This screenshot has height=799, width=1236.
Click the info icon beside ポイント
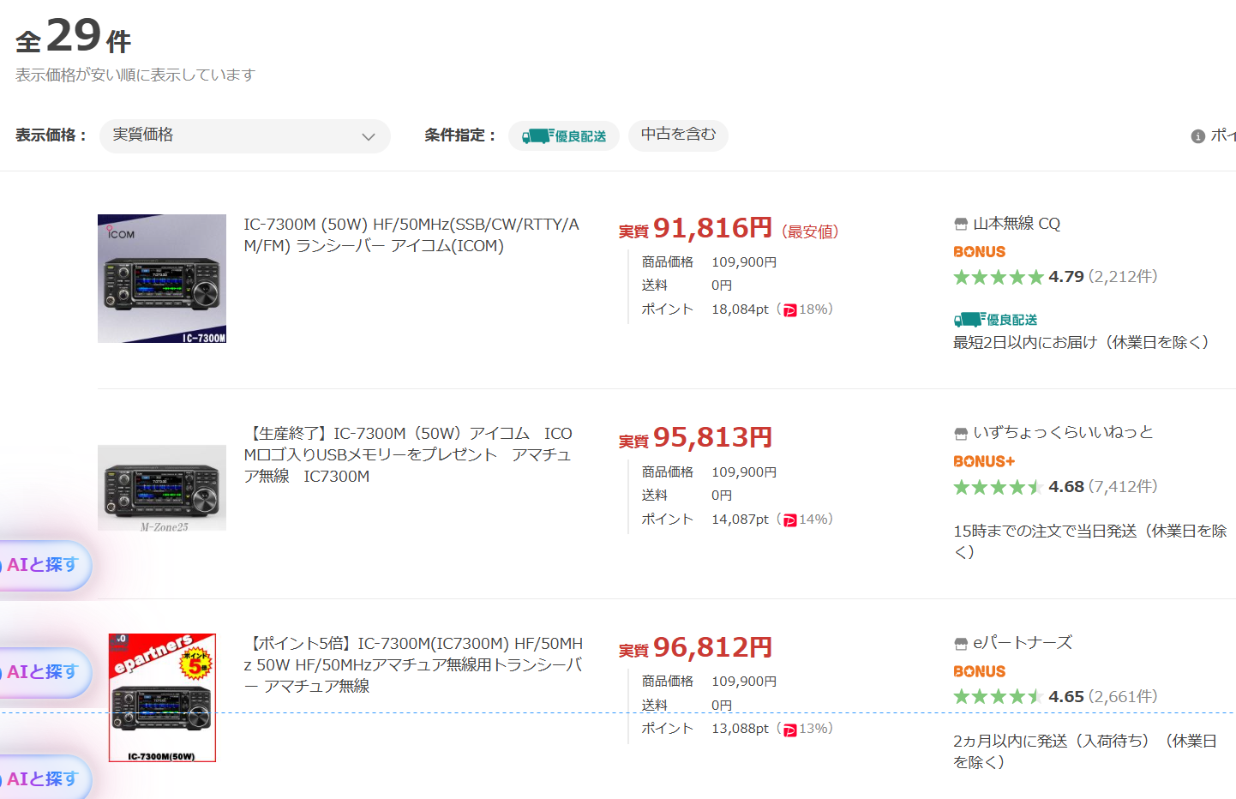click(1197, 136)
